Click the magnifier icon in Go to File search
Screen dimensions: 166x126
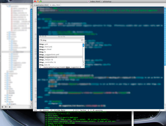pos(41,40)
